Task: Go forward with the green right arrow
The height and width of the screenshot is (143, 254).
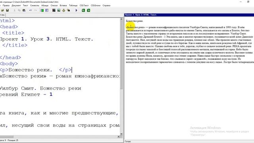Action: tap(89, 10)
